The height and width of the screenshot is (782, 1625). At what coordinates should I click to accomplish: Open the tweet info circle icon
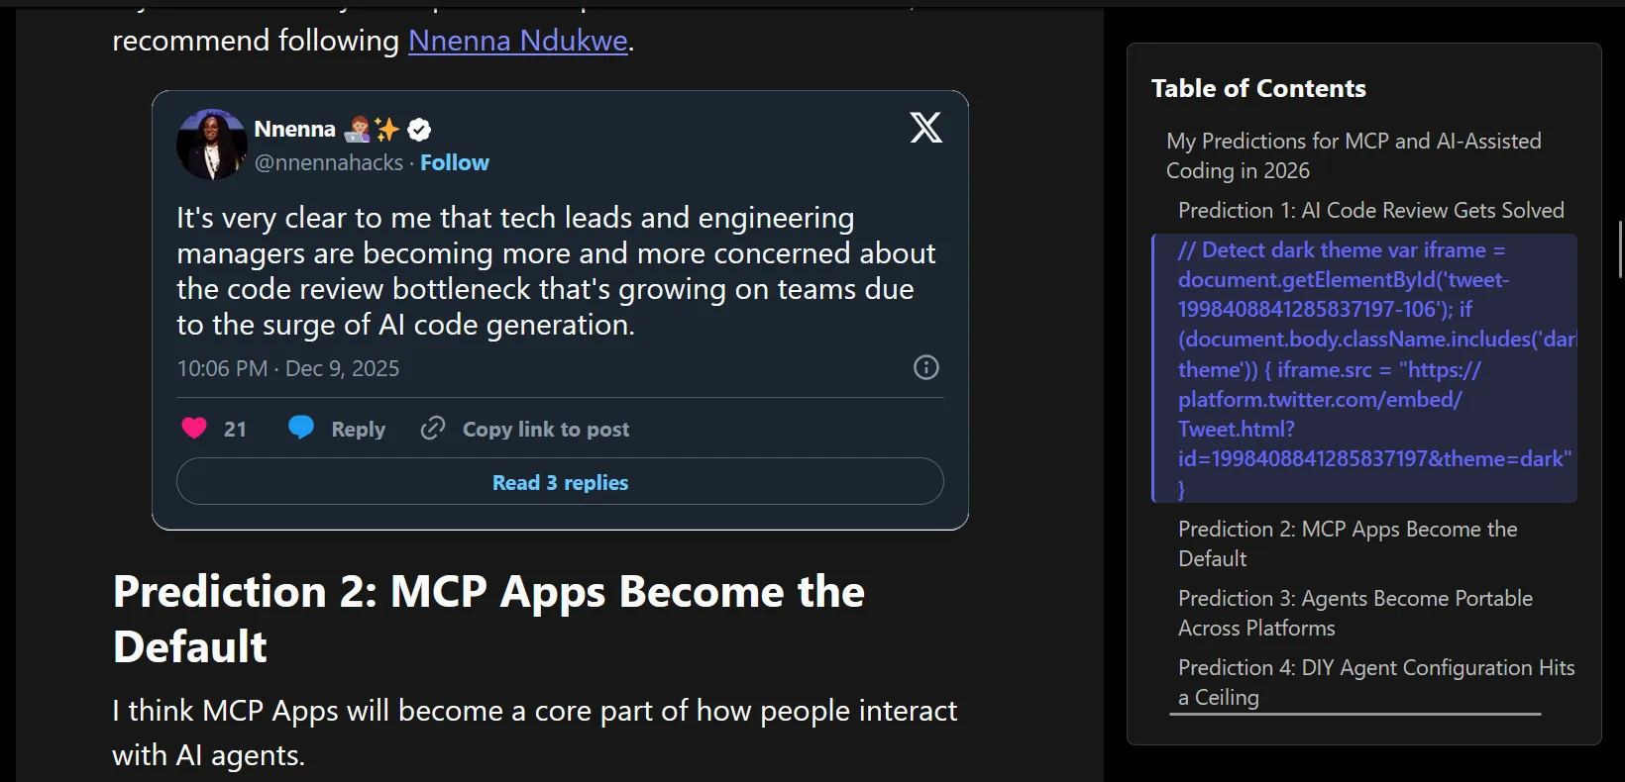click(x=925, y=367)
